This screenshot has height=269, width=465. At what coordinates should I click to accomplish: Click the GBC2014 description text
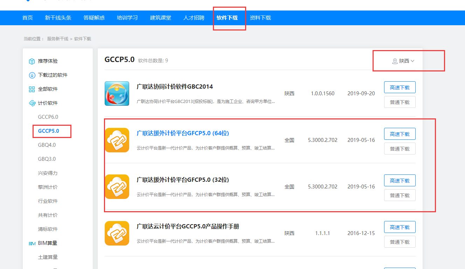click(206, 102)
